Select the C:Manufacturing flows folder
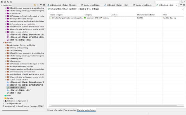This screenshot has height=115, width=186. pos(16,51)
